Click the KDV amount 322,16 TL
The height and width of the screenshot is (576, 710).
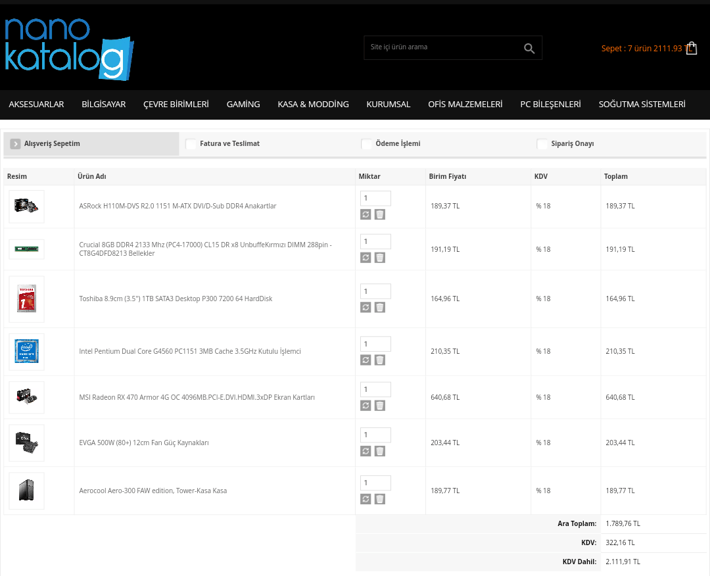click(620, 542)
